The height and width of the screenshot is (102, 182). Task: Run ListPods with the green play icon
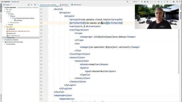(142, 2)
